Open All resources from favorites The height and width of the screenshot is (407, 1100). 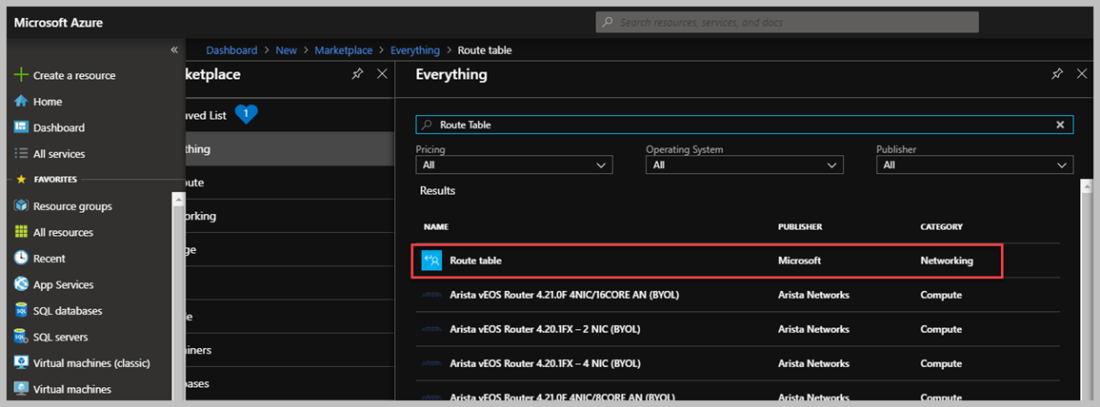tap(63, 232)
